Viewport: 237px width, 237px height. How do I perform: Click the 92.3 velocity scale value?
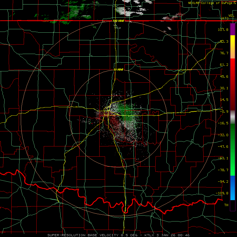point(224,41)
